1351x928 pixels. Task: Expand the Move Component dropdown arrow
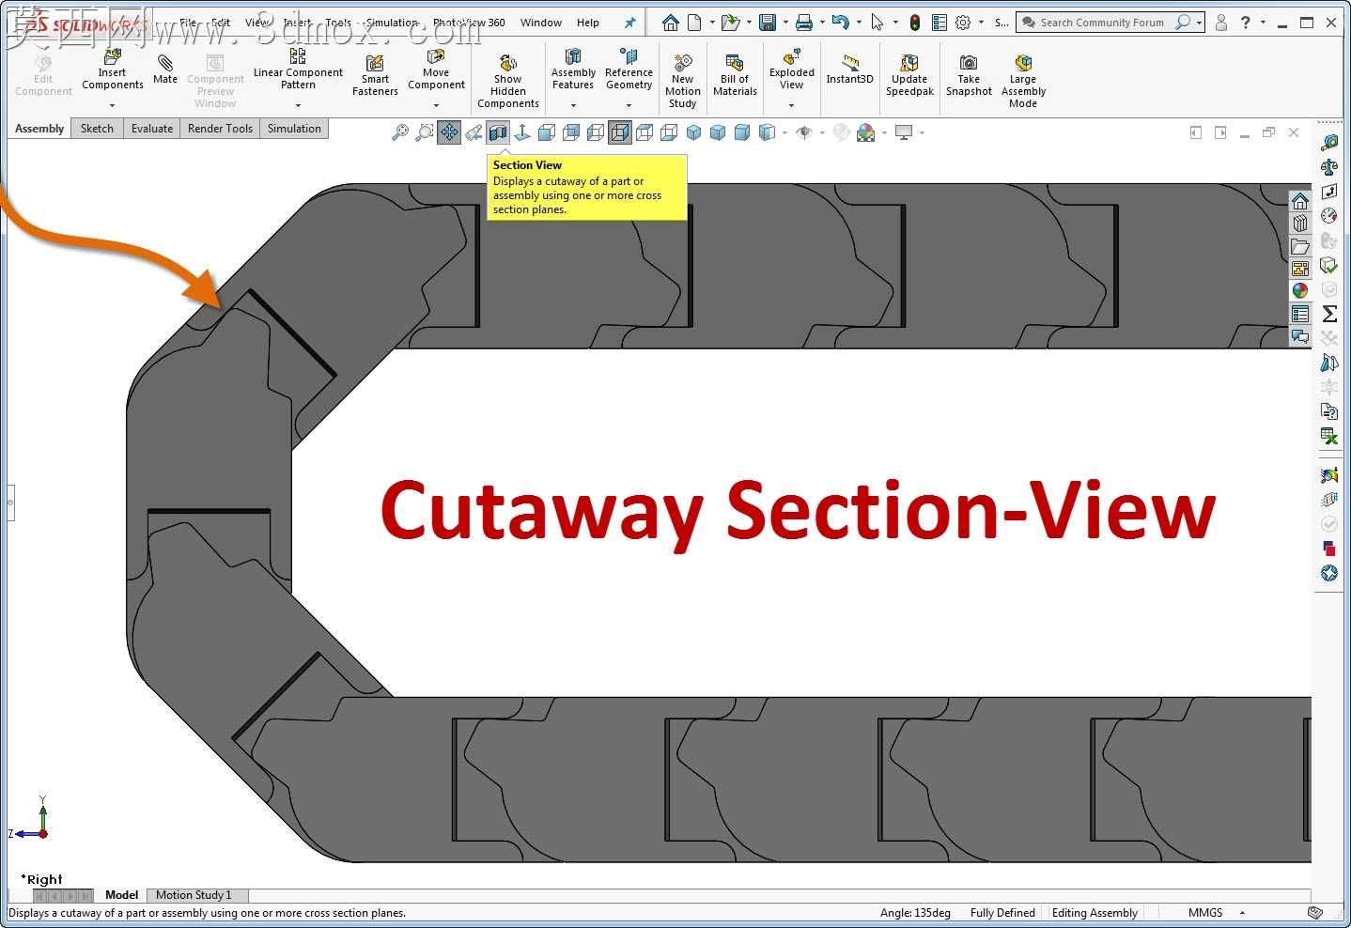[x=436, y=105]
